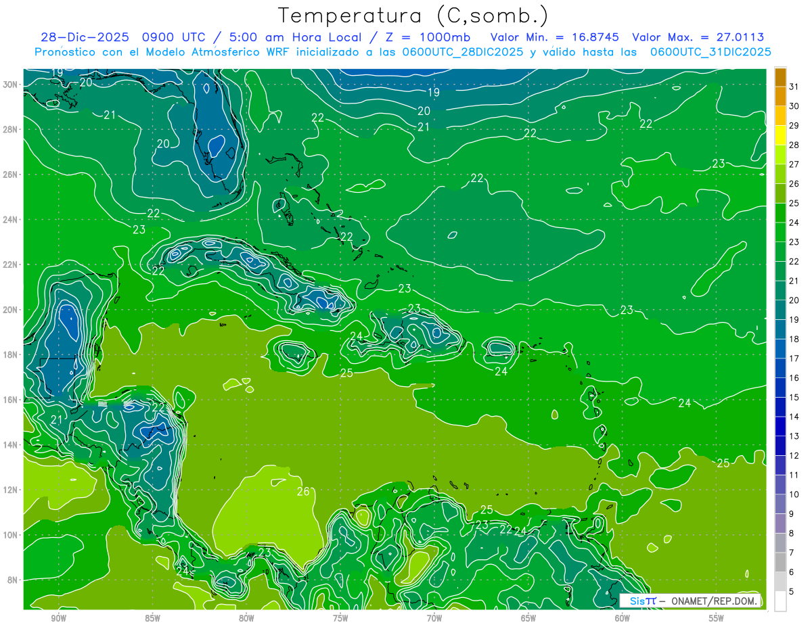This screenshot has width=812, height=627.
Task: Select the date text "28-Dic-2025"
Action: [x=85, y=37]
